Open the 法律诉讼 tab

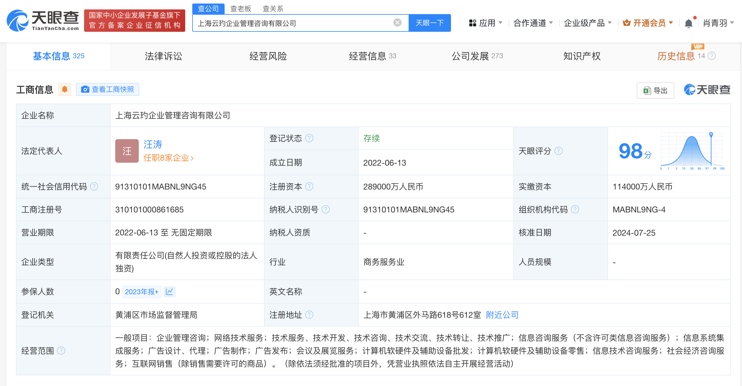(x=164, y=56)
